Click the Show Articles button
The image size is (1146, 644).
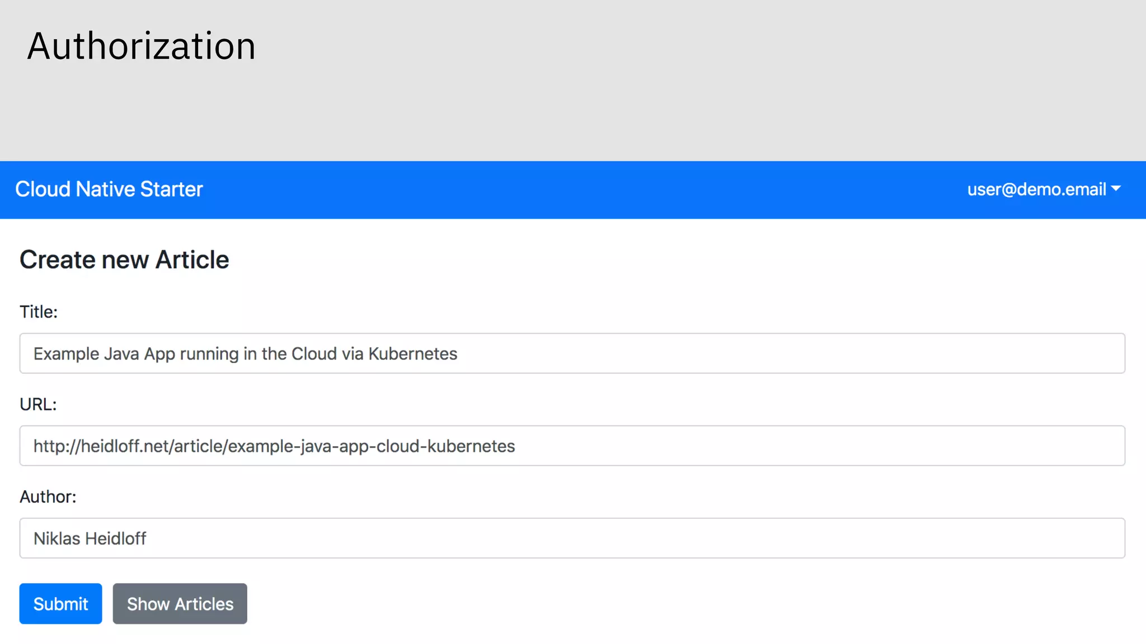pyautogui.click(x=180, y=604)
